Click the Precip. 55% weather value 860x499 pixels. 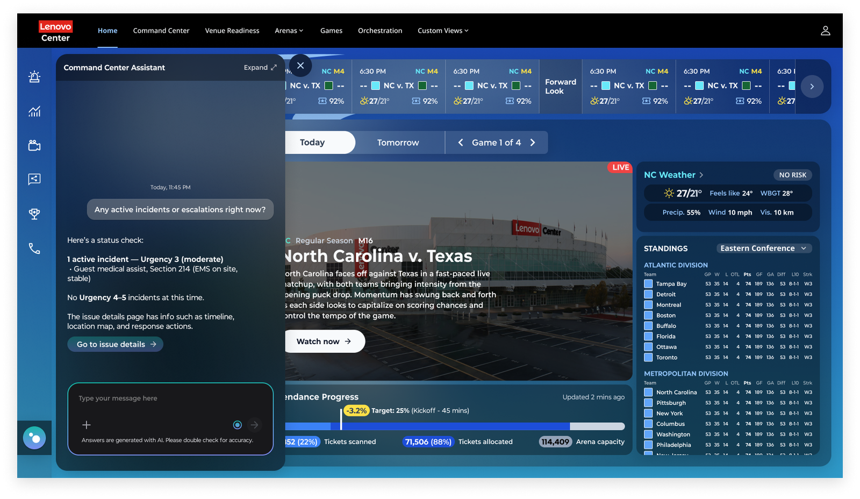point(681,212)
